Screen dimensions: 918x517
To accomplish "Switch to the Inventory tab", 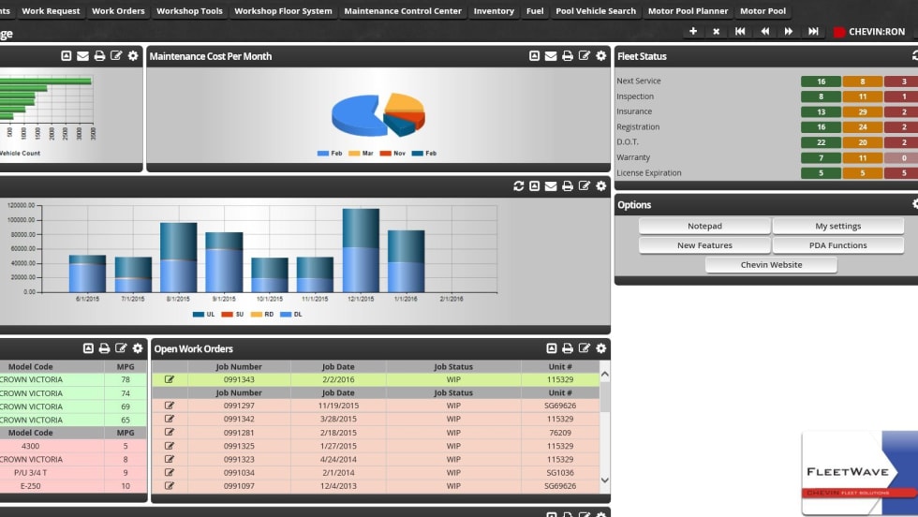I will [494, 11].
